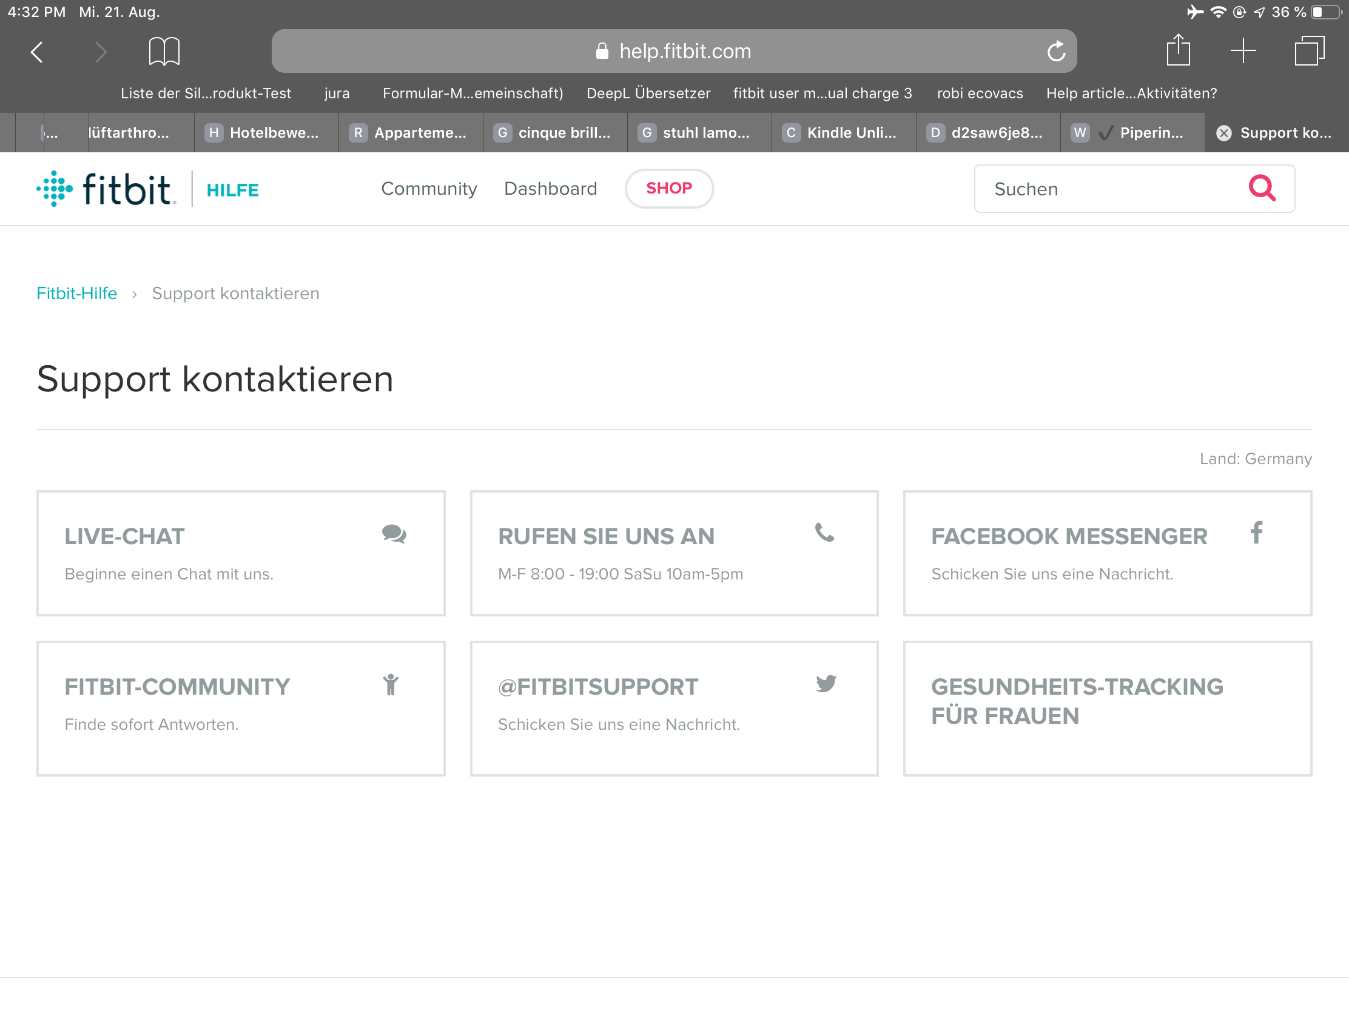The image size is (1349, 1012).
Task: Click the Fitbit logo
Action: point(107,189)
